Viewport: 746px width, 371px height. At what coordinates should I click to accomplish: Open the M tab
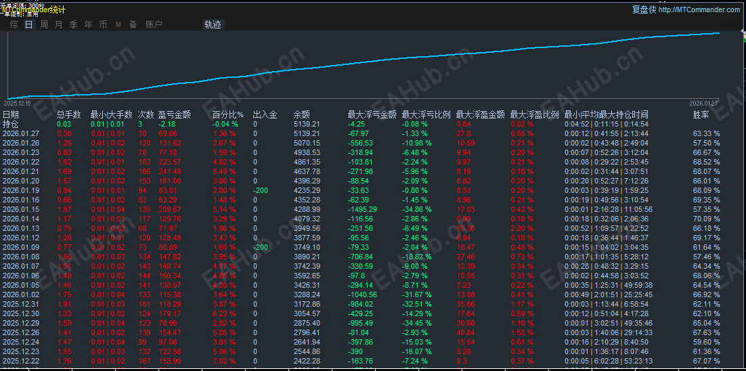[x=118, y=25]
